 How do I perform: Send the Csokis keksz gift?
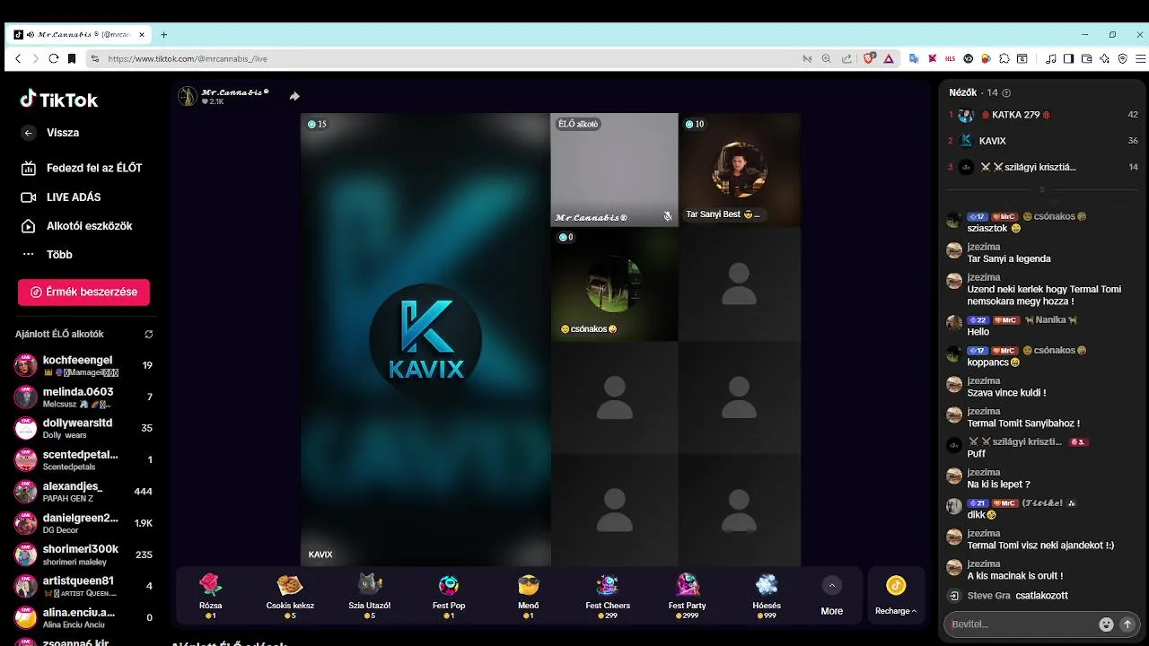coord(289,596)
